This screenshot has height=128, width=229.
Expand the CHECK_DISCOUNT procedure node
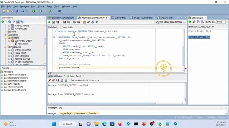coord(9,50)
